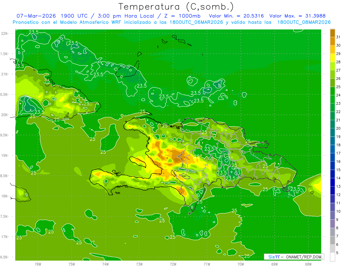This screenshot has height=268, width=346.
Task: Click the 12 label on the color legend
Action: 338,195
